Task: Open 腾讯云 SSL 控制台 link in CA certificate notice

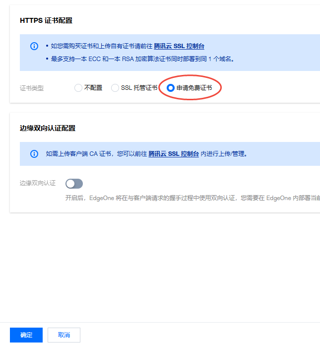Action: (x=174, y=154)
